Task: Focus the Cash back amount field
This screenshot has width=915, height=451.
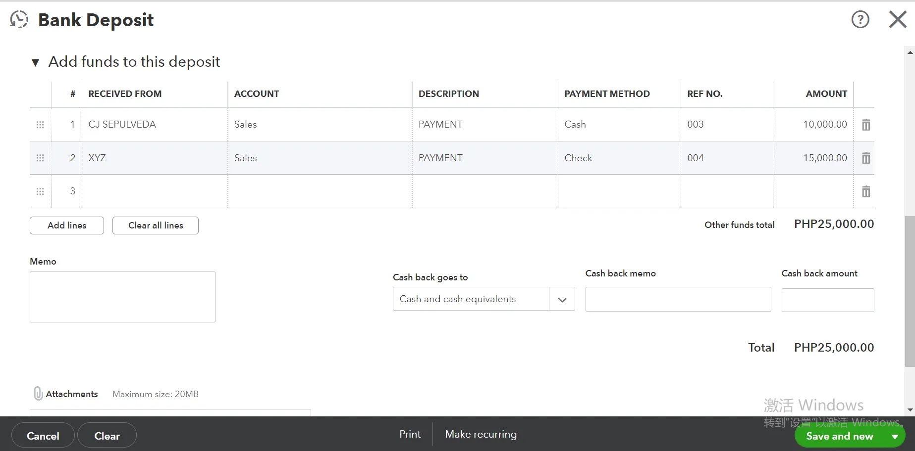Action: pos(827,300)
